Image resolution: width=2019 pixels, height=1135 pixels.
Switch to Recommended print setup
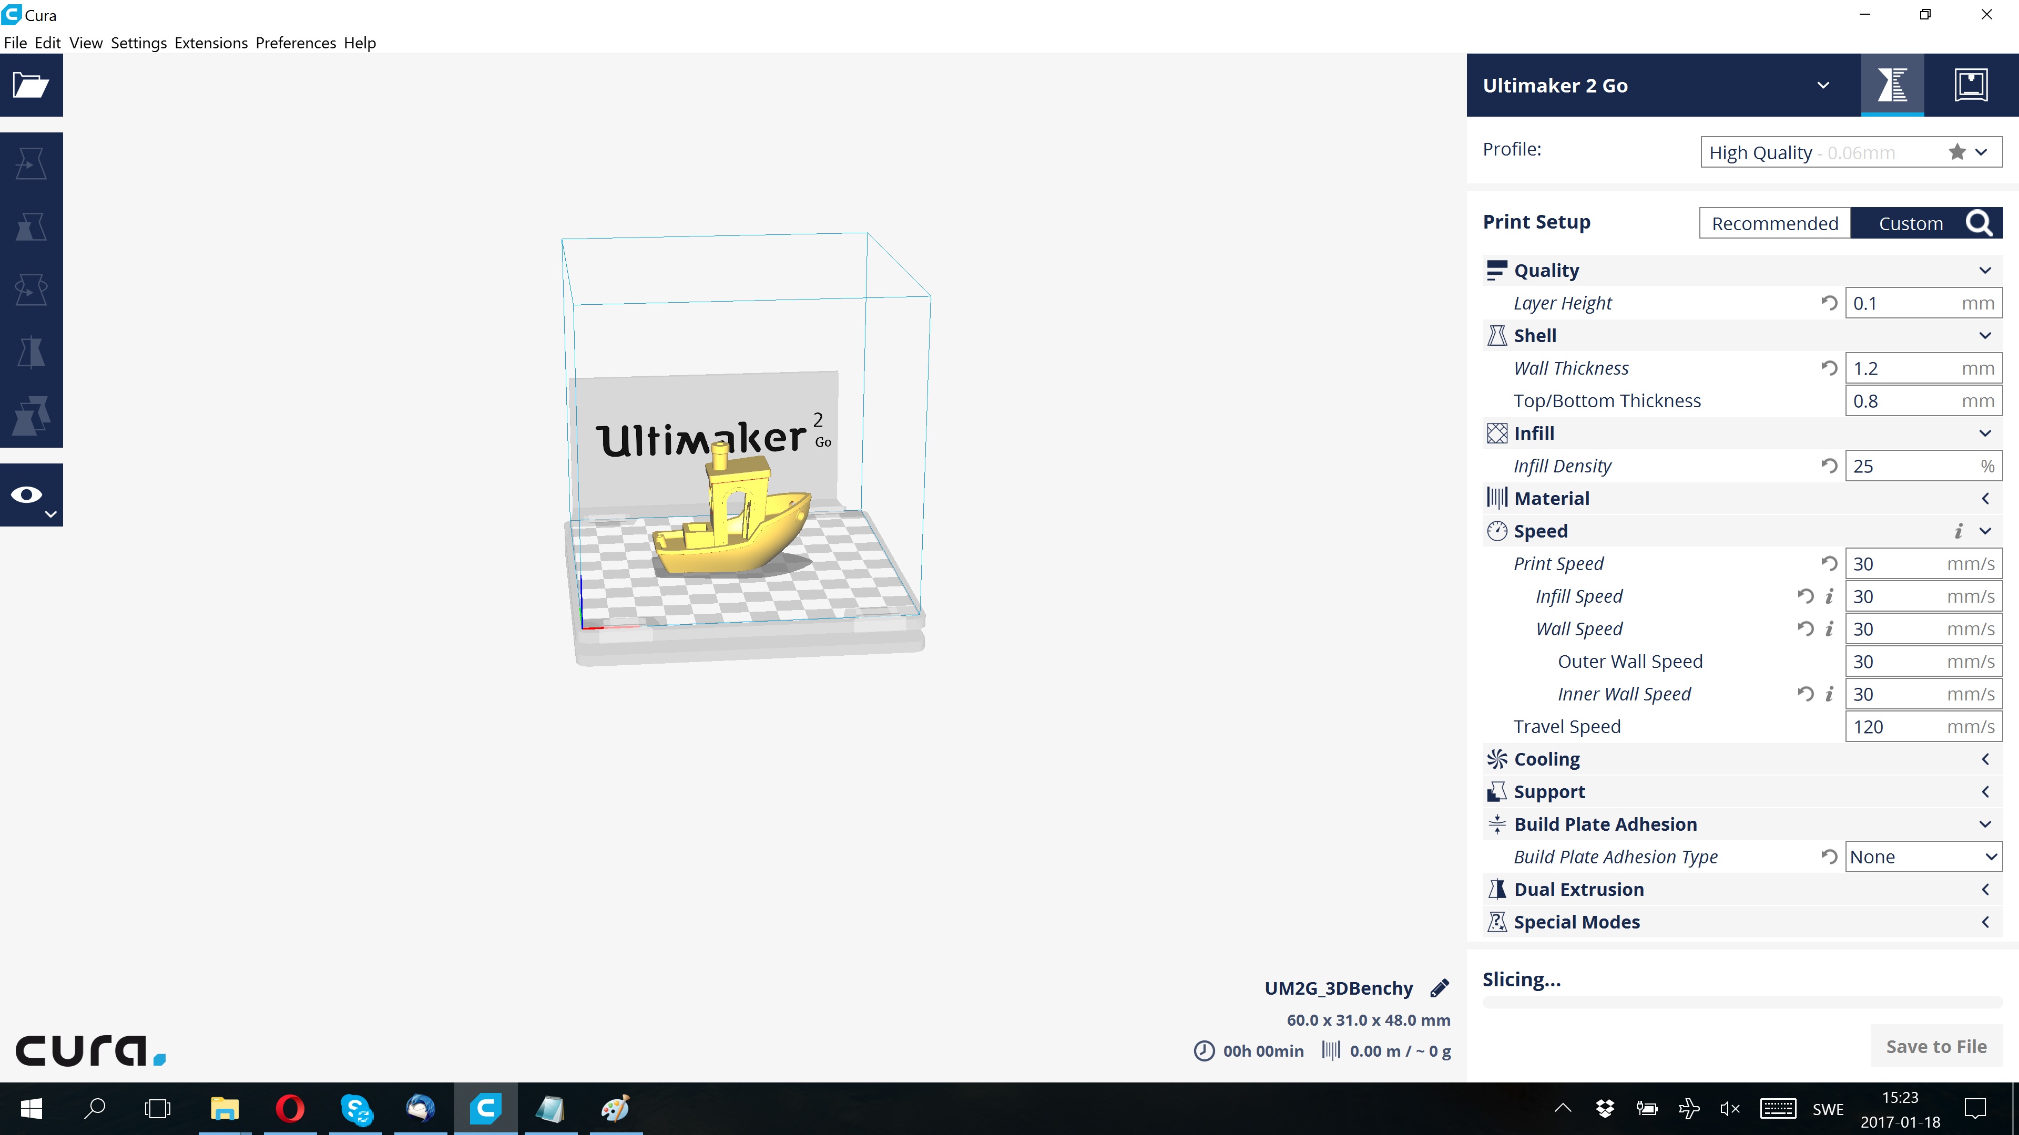(x=1775, y=223)
